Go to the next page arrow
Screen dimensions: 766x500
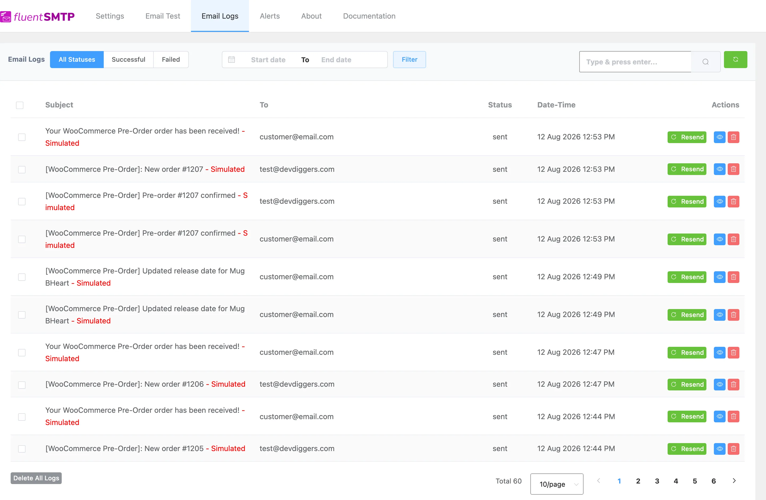click(x=734, y=481)
